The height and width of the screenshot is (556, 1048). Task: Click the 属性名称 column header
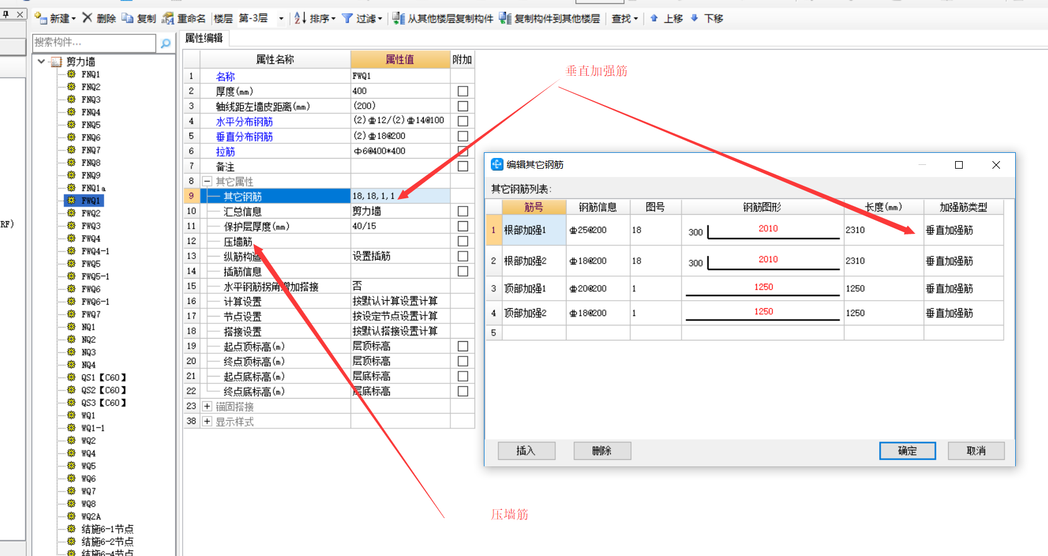[x=275, y=59]
